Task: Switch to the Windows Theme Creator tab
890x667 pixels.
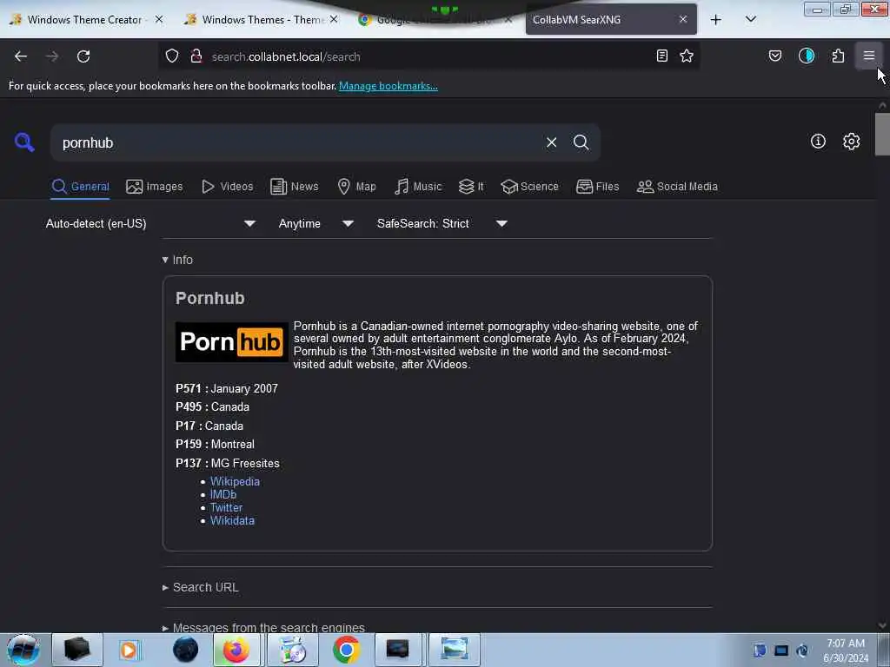Action: tap(84, 19)
